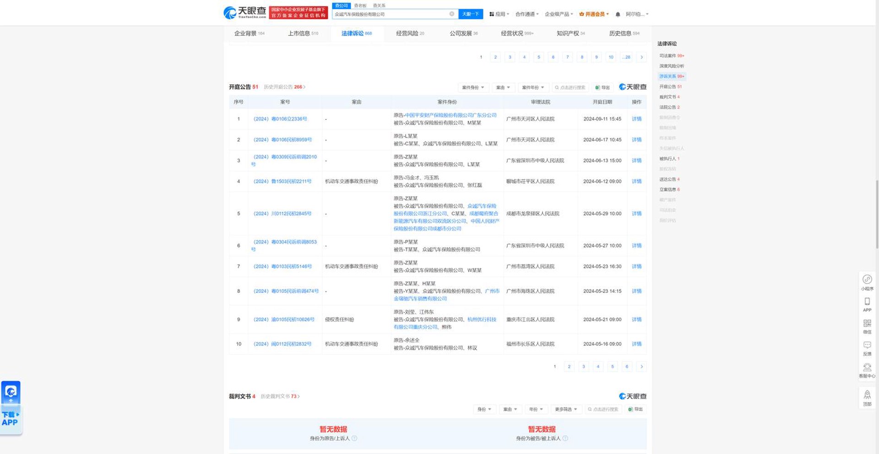Screen dimensions: 879x454
Task: Click the 裁判文书 点击进行搜索 box
Action: [x=603, y=409]
